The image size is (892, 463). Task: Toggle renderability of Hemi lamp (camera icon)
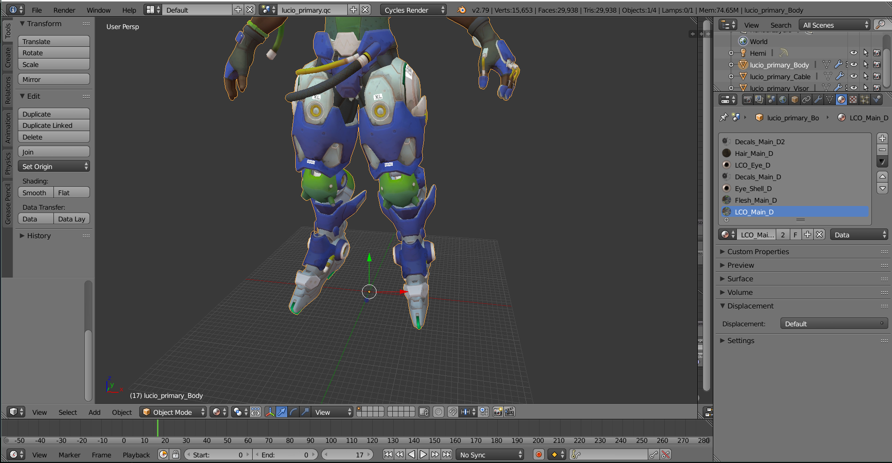click(x=877, y=53)
